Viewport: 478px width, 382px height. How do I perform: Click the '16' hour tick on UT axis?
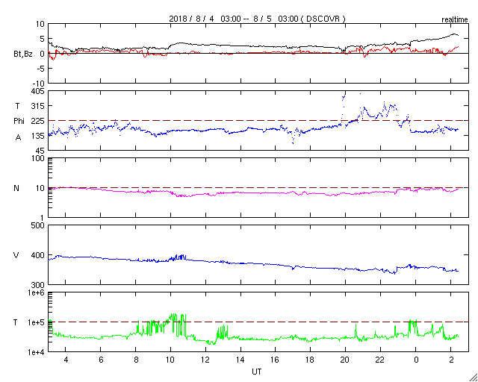(276, 360)
